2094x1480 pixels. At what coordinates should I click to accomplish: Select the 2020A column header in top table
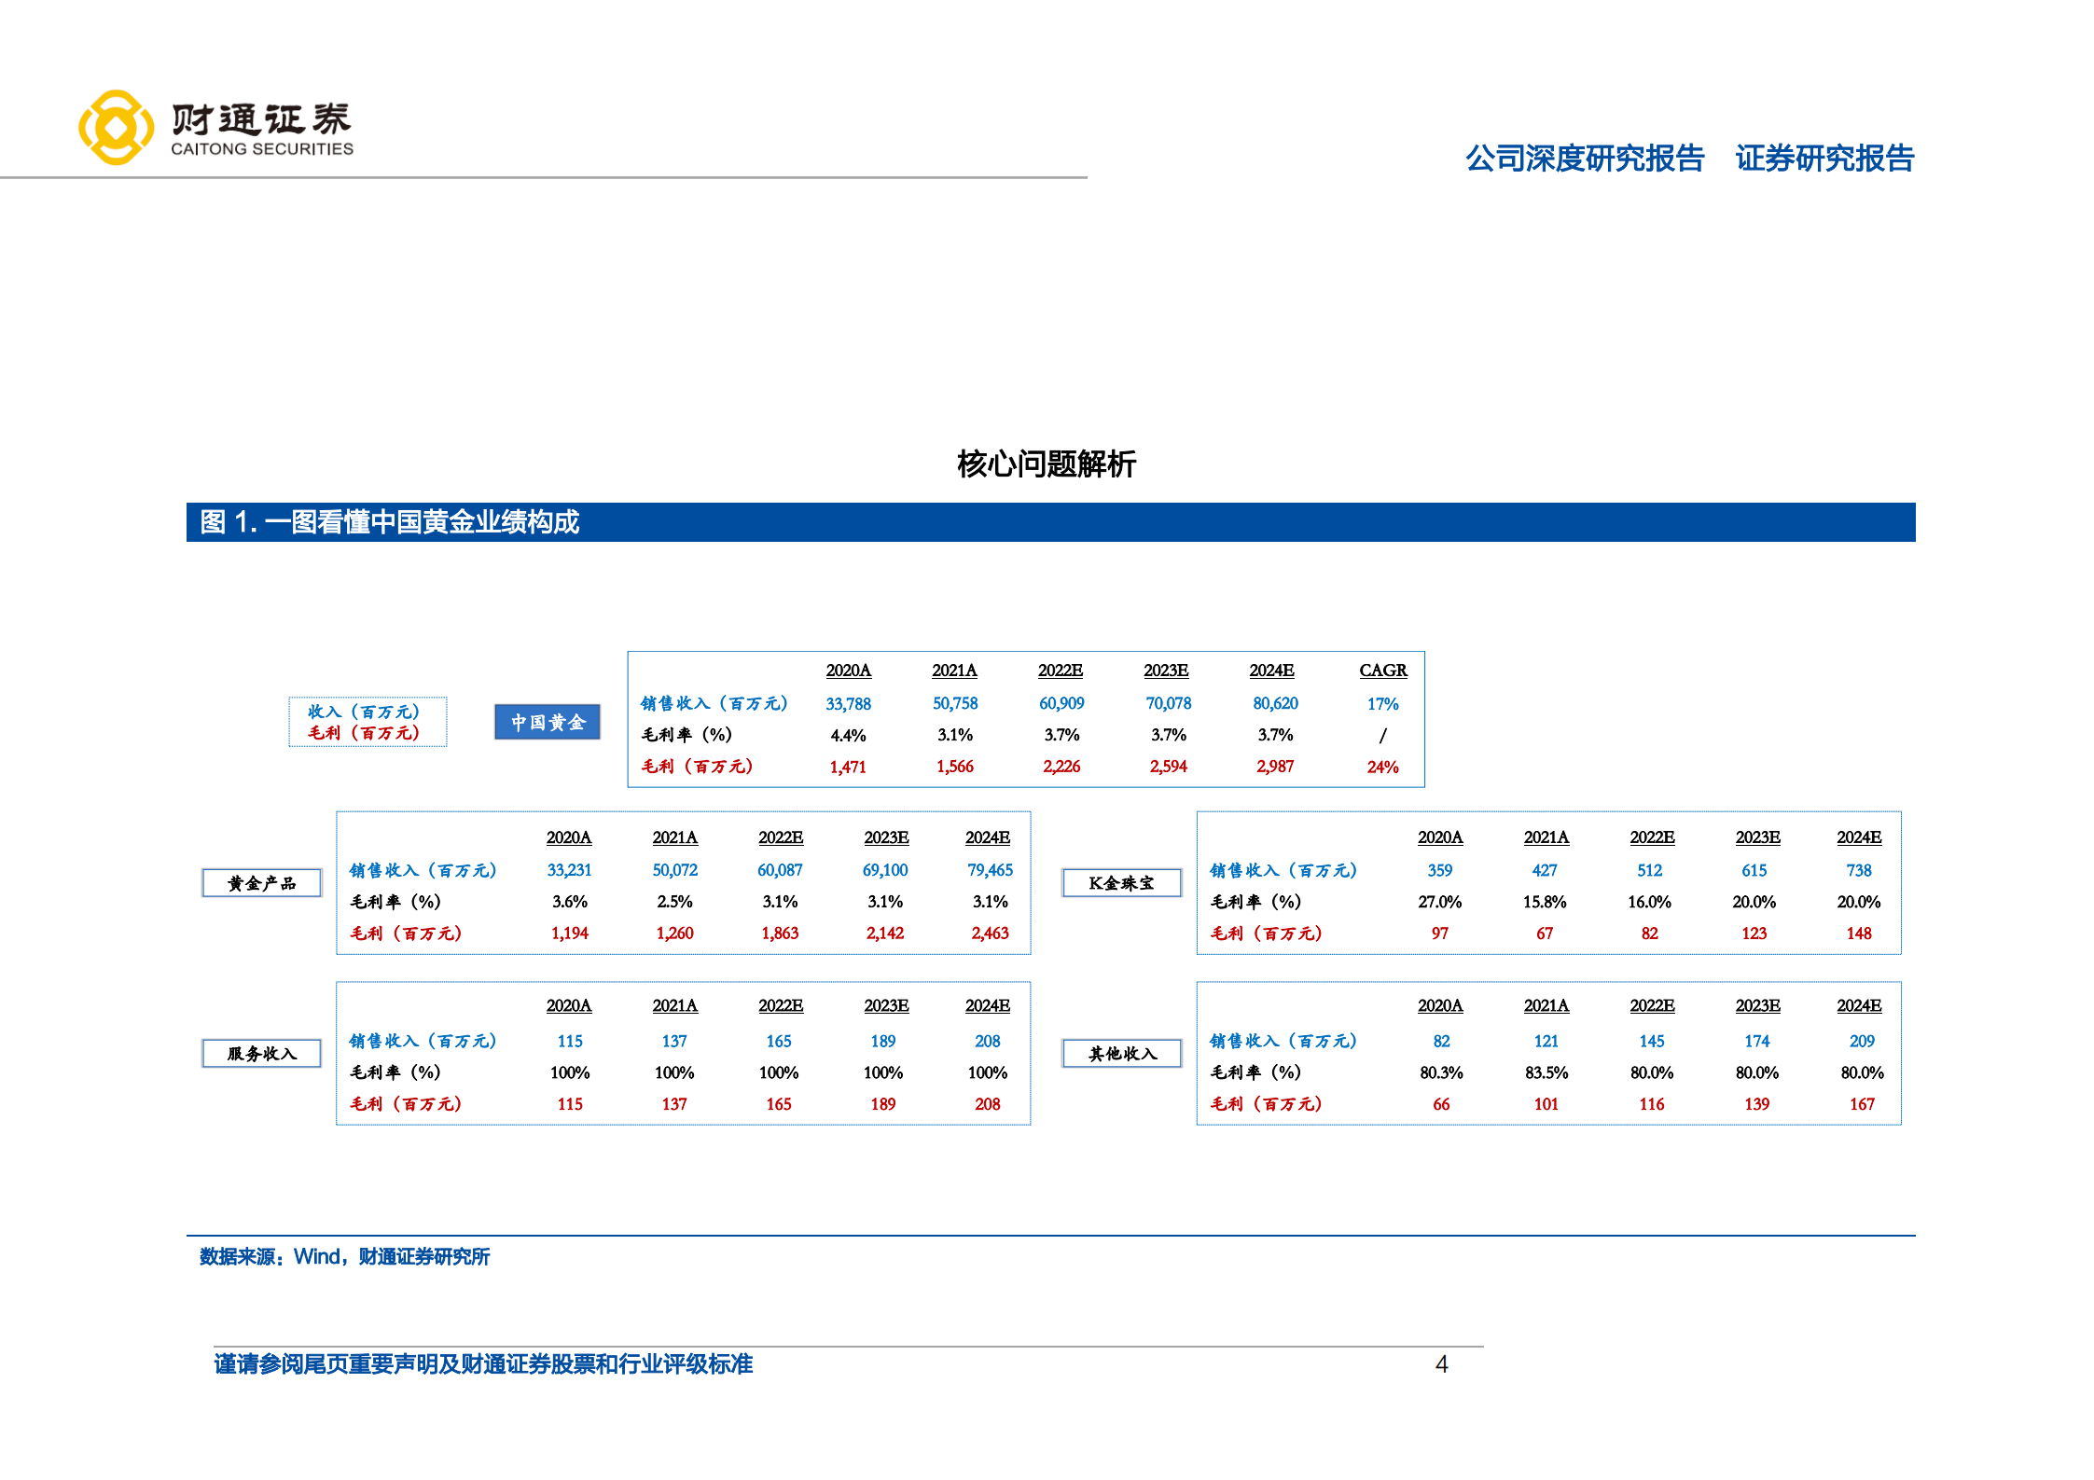click(848, 670)
